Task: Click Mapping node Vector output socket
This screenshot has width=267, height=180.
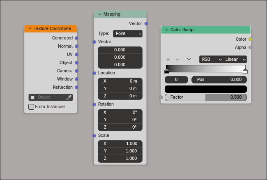Action: [146, 24]
